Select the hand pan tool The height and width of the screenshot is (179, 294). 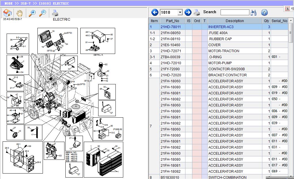(19, 13)
